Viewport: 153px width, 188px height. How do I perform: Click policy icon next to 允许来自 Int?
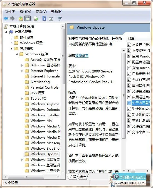pos(129,132)
